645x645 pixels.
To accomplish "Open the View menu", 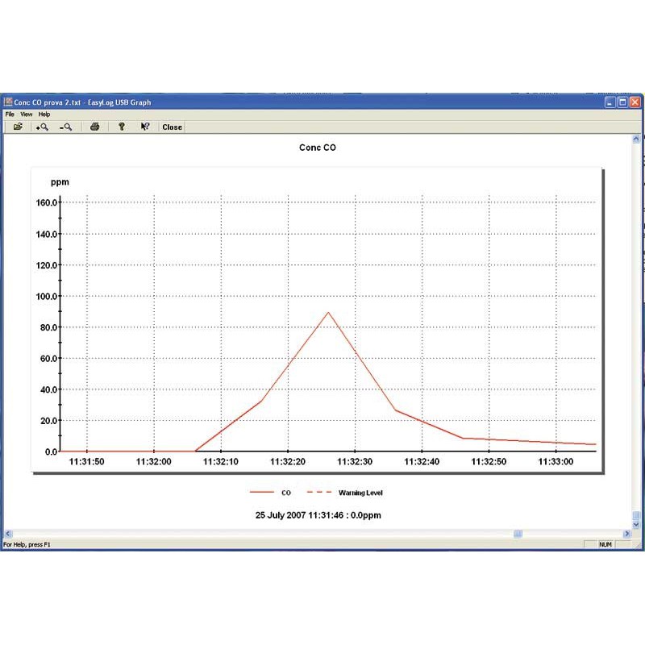I will pos(27,114).
